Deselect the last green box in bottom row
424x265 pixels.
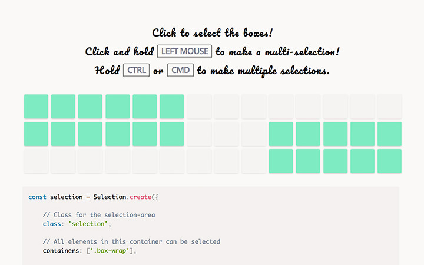coord(389,161)
